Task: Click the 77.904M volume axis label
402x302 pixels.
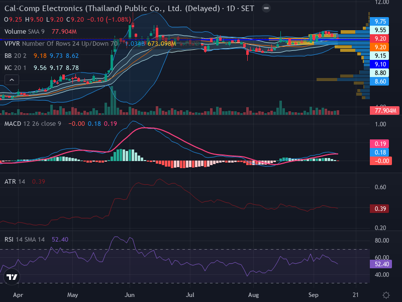Action: coord(384,111)
